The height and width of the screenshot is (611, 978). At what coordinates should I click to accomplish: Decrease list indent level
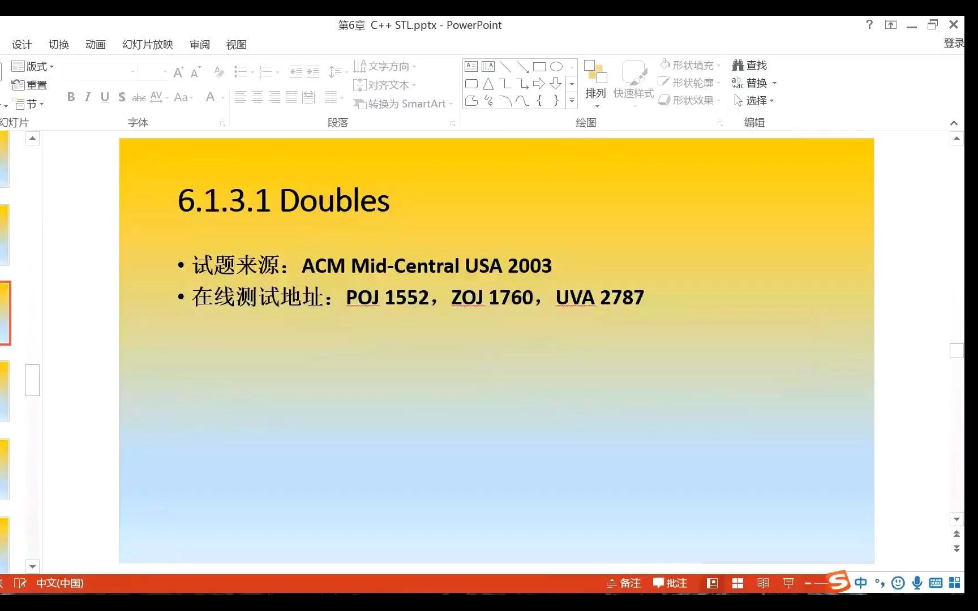[295, 72]
